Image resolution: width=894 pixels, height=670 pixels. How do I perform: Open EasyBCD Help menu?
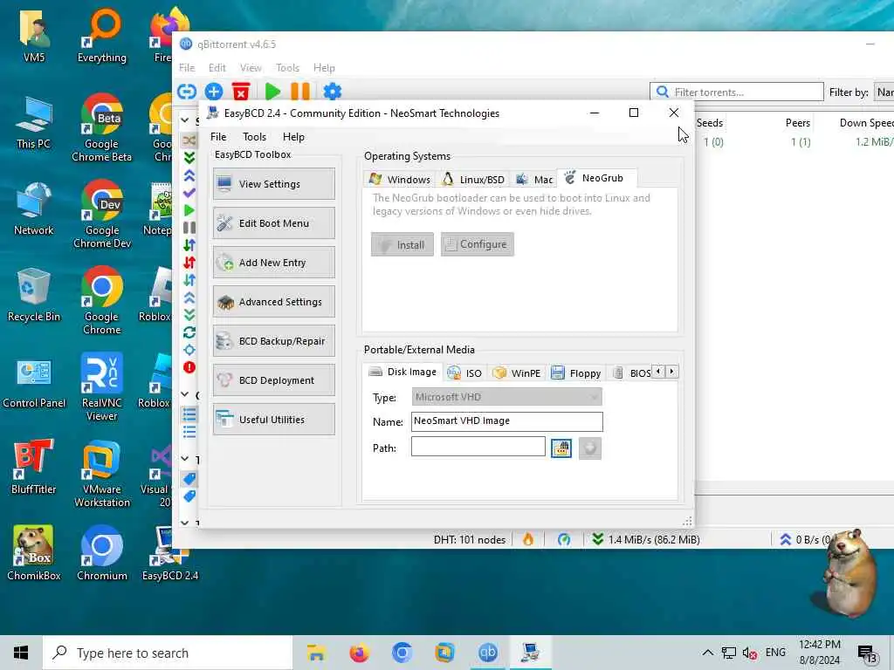tap(293, 137)
